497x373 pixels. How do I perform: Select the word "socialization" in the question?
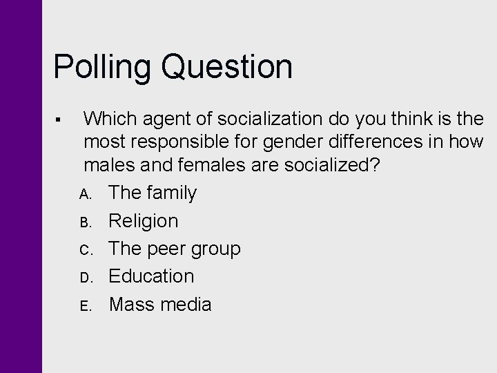coord(270,119)
